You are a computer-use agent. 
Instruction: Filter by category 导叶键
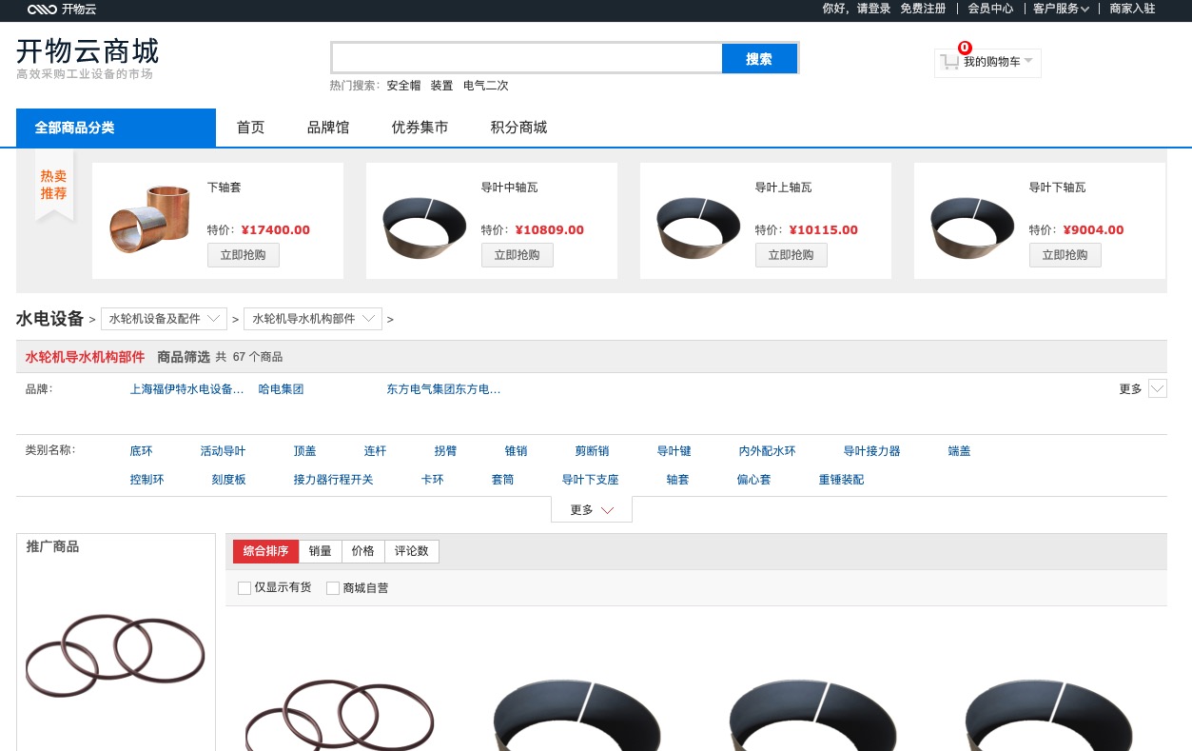click(674, 451)
